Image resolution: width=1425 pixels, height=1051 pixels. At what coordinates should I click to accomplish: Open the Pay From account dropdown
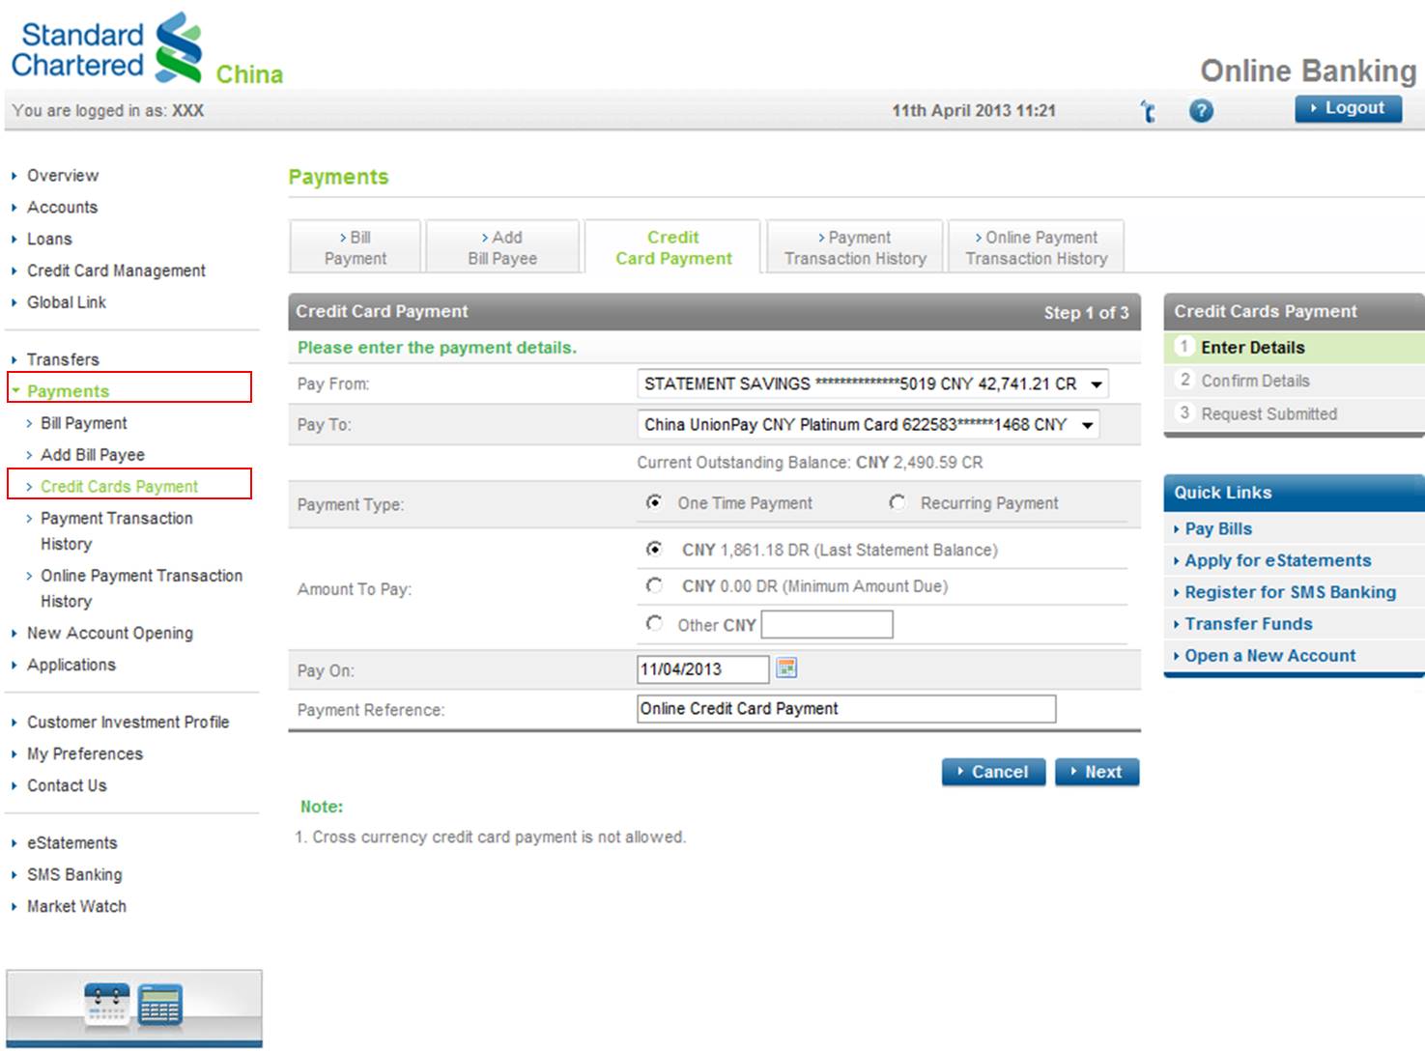pos(872,383)
